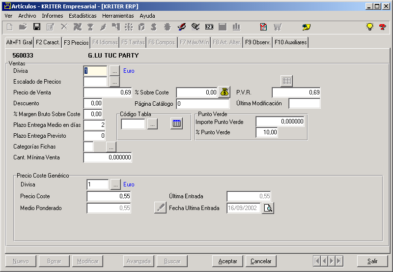Click the Precio Coste input field
This screenshot has height=272, width=393.
pos(109,196)
